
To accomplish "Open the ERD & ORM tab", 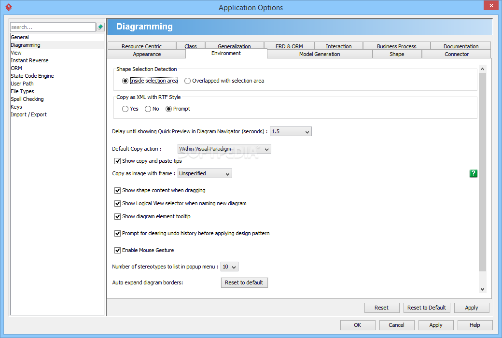I will point(289,46).
